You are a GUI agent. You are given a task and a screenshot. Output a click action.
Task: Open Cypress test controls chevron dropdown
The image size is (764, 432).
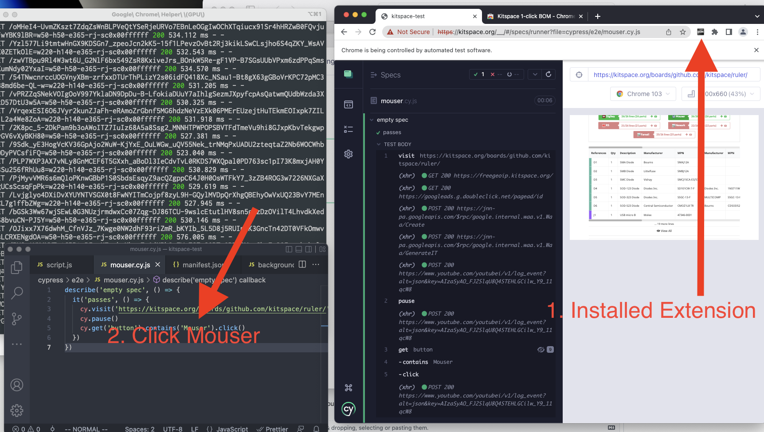click(x=535, y=74)
